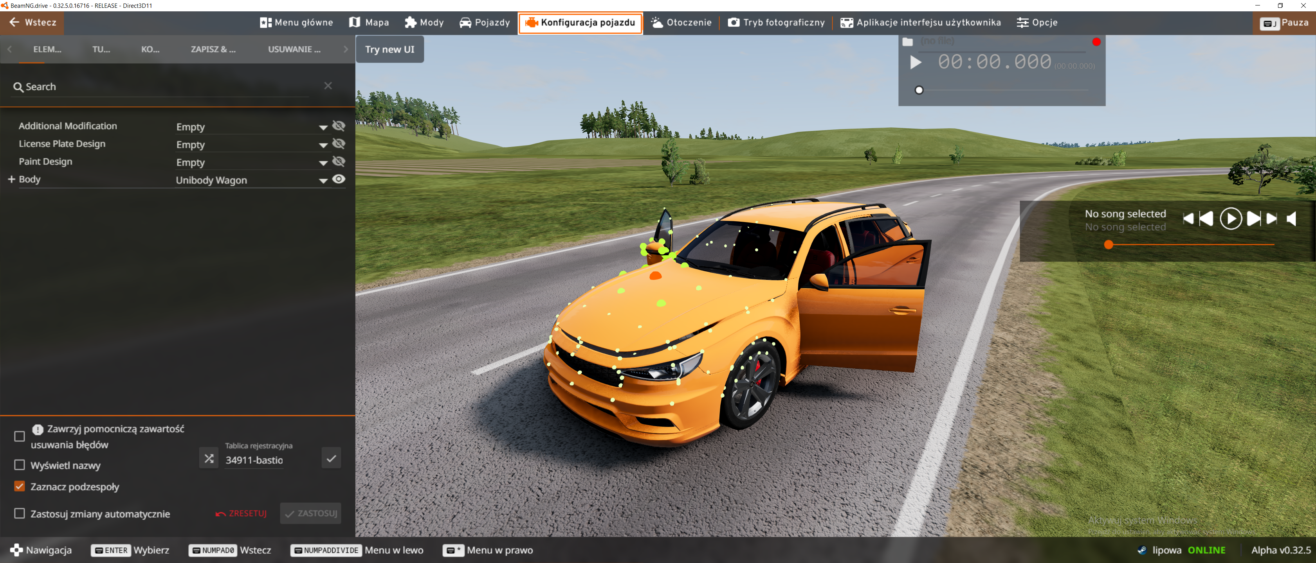Click Steam lipowa ONLINE status
This screenshot has width=1316, height=563.
tap(1182, 550)
